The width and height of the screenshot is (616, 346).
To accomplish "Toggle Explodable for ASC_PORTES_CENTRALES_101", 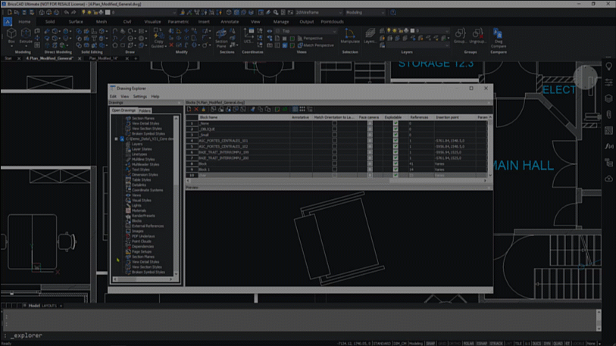I will pyautogui.click(x=396, y=141).
